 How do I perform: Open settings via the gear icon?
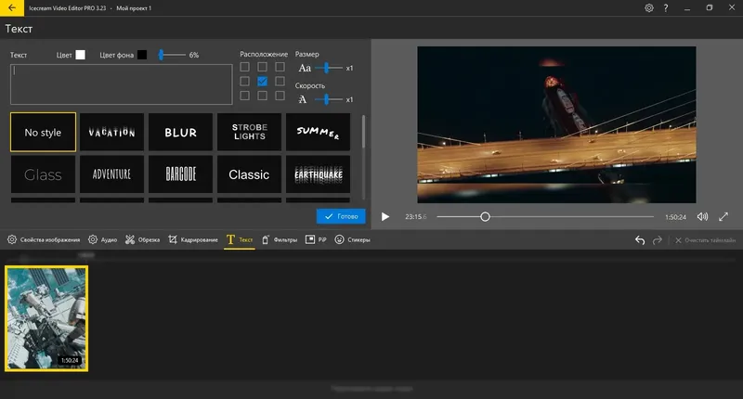point(648,8)
